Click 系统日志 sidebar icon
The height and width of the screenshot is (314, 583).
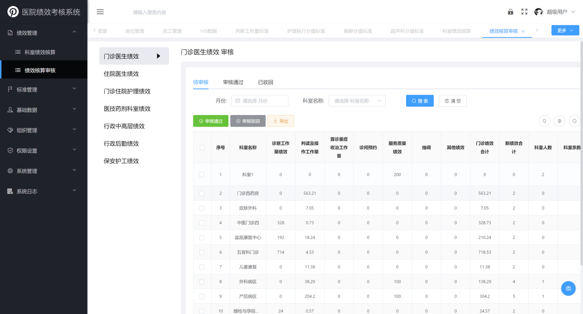10,191
